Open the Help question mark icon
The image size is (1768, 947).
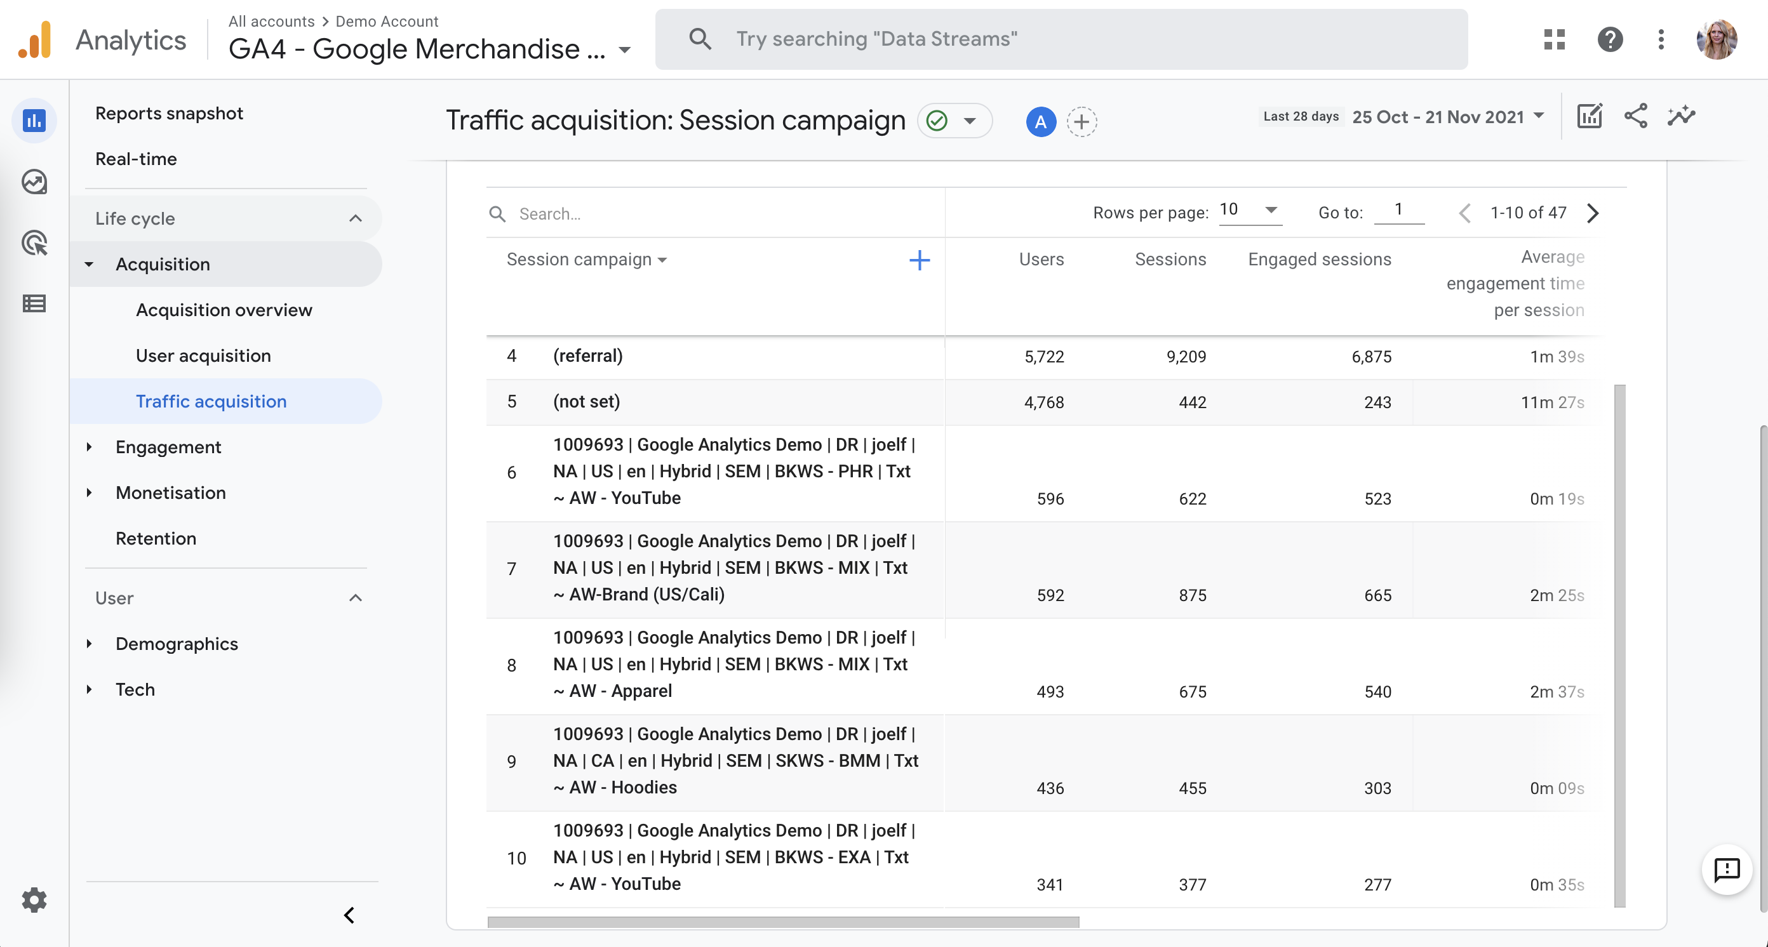tap(1609, 39)
